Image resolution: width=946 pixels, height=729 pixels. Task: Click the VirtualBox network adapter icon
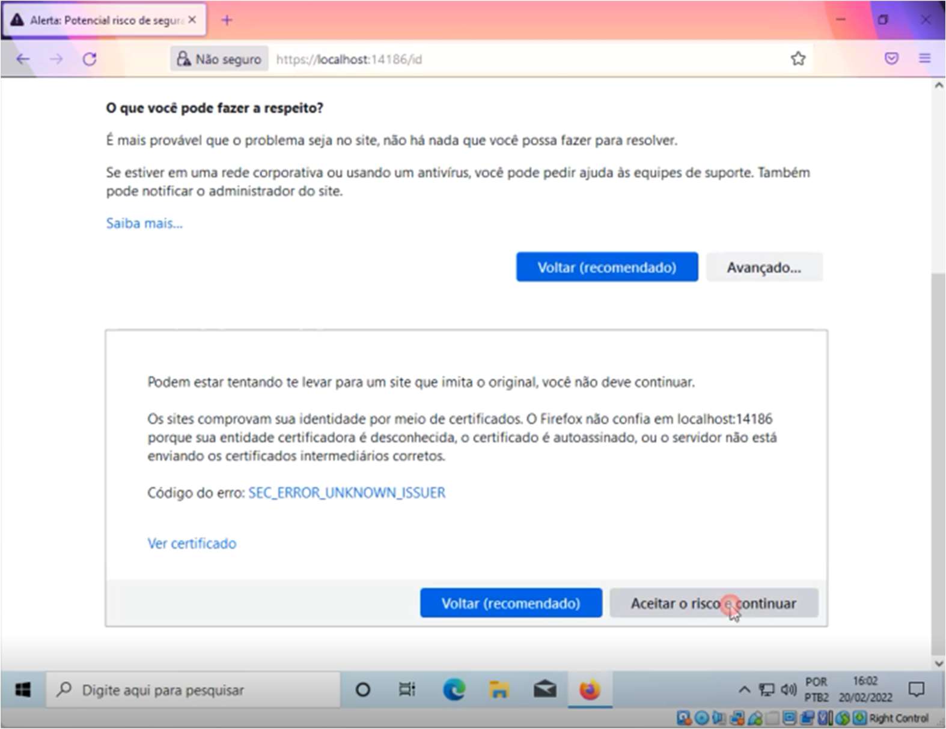(737, 718)
